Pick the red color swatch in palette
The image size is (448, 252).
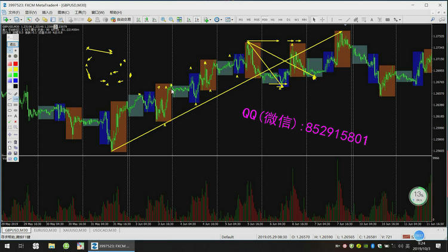pyautogui.click(x=16, y=64)
